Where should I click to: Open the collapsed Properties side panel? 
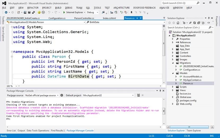point(217,21)
